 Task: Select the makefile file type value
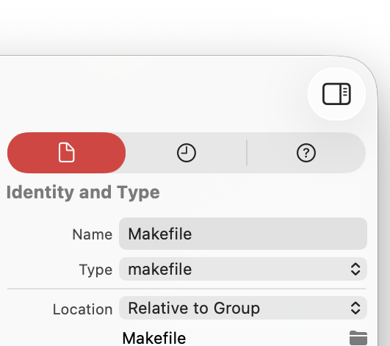[x=160, y=269]
